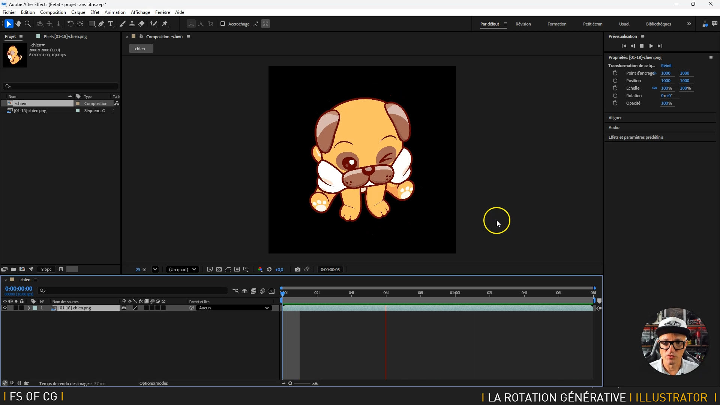Screen dimensions: 720x405
Task: Open the Project panel menu
Action: (x=21, y=36)
